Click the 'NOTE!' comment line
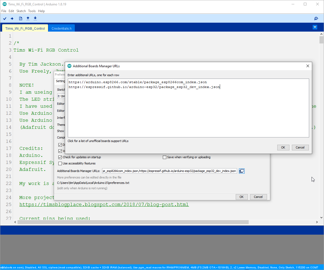This screenshot has height=270, width=324. click(27, 85)
